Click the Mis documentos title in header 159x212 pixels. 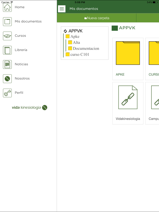(84, 9)
